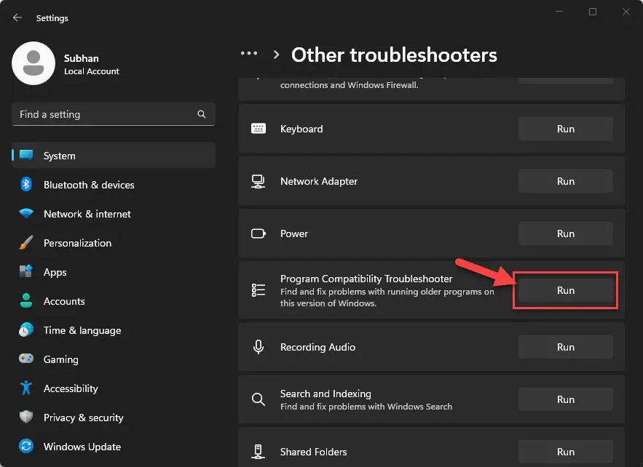
Task: Click the Shared Folders icon
Action: pyautogui.click(x=259, y=452)
